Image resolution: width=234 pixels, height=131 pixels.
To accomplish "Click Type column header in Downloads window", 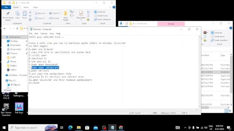I will click(223, 55).
